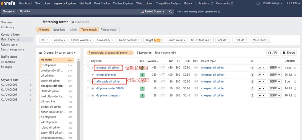Select the uv dtf printer group

(57, 65)
